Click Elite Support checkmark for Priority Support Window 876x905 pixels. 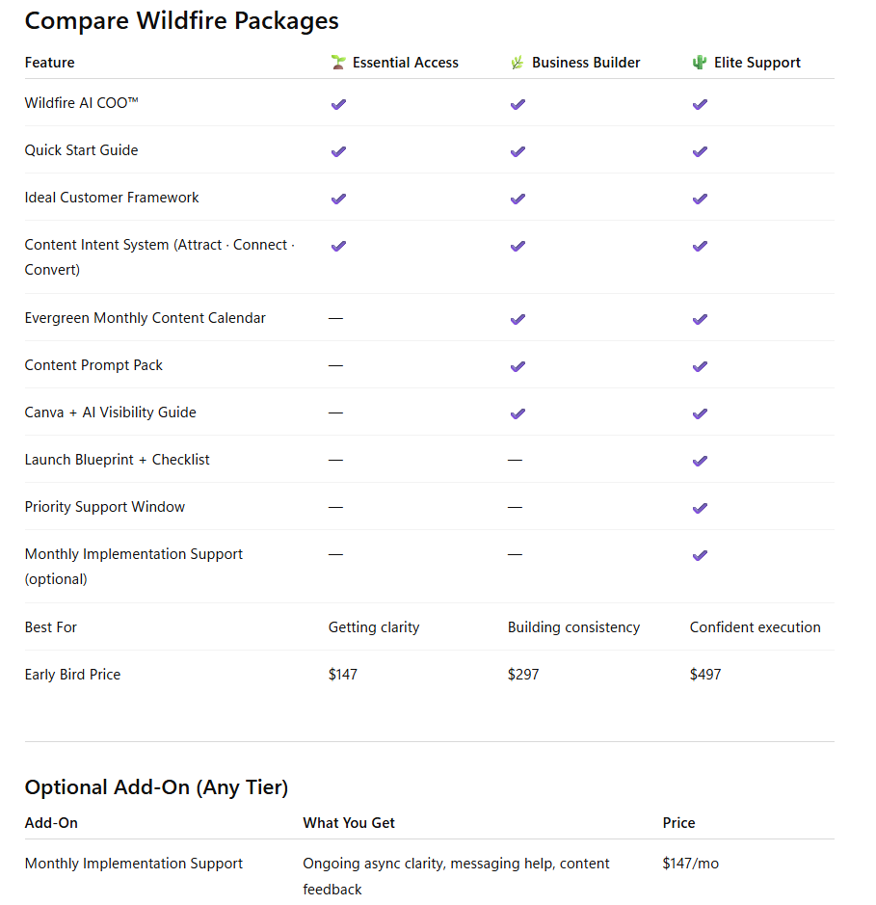[700, 508]
